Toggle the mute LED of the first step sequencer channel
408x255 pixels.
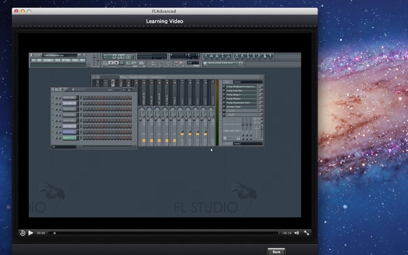53,98
